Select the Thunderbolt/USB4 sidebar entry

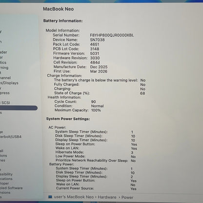point(11,137)
